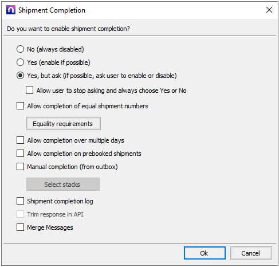
Task: Click the Select stacks button
Action: click(x=63, y=184)
